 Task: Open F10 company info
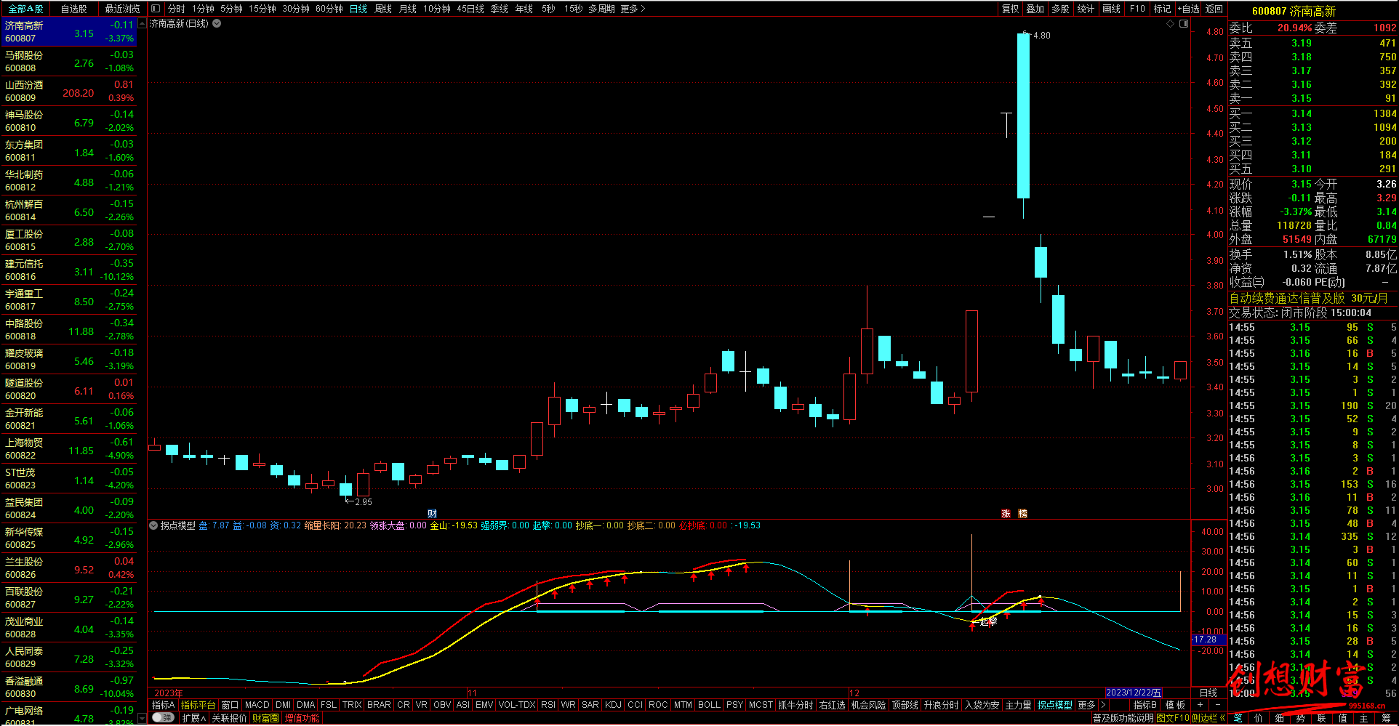click(1137, 9)
